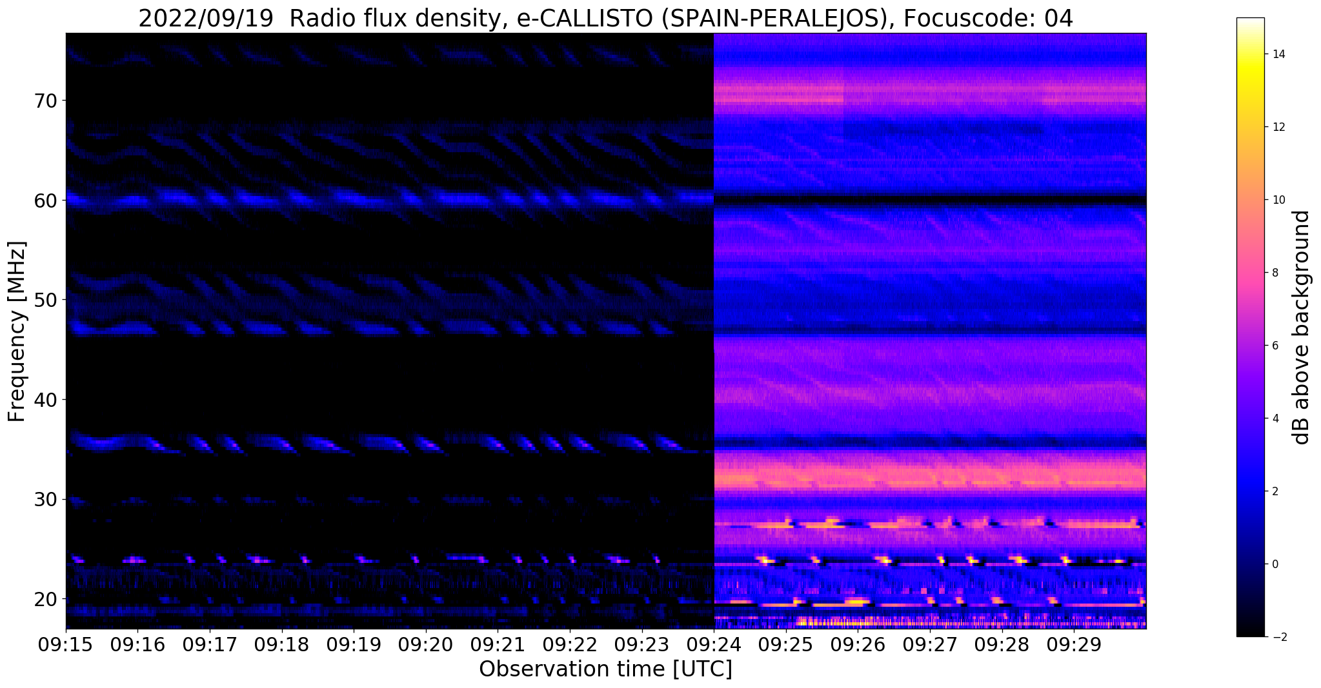Click the 09:24 time tick label

[x=713, y=645]
